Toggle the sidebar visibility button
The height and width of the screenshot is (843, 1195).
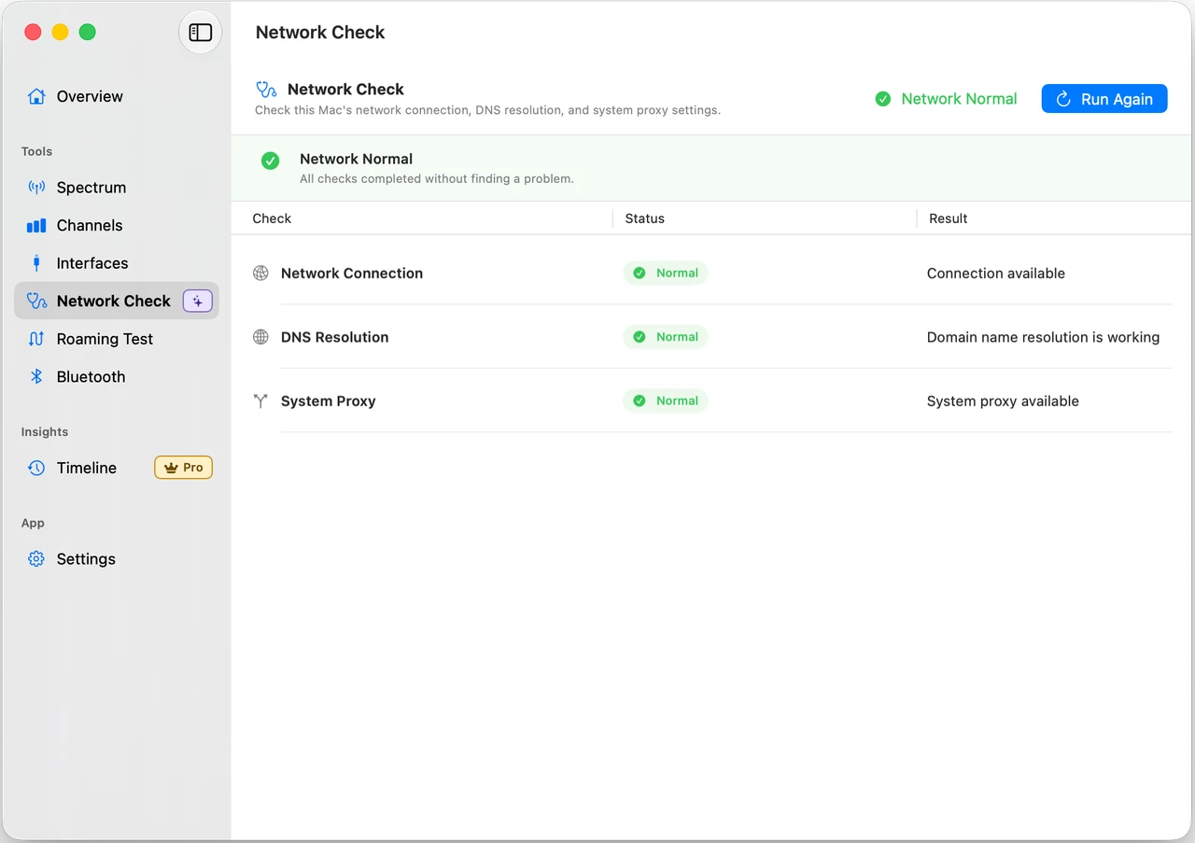(200, 33)
